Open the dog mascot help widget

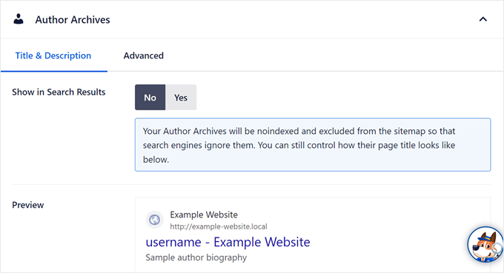click(x=485, y=244)
